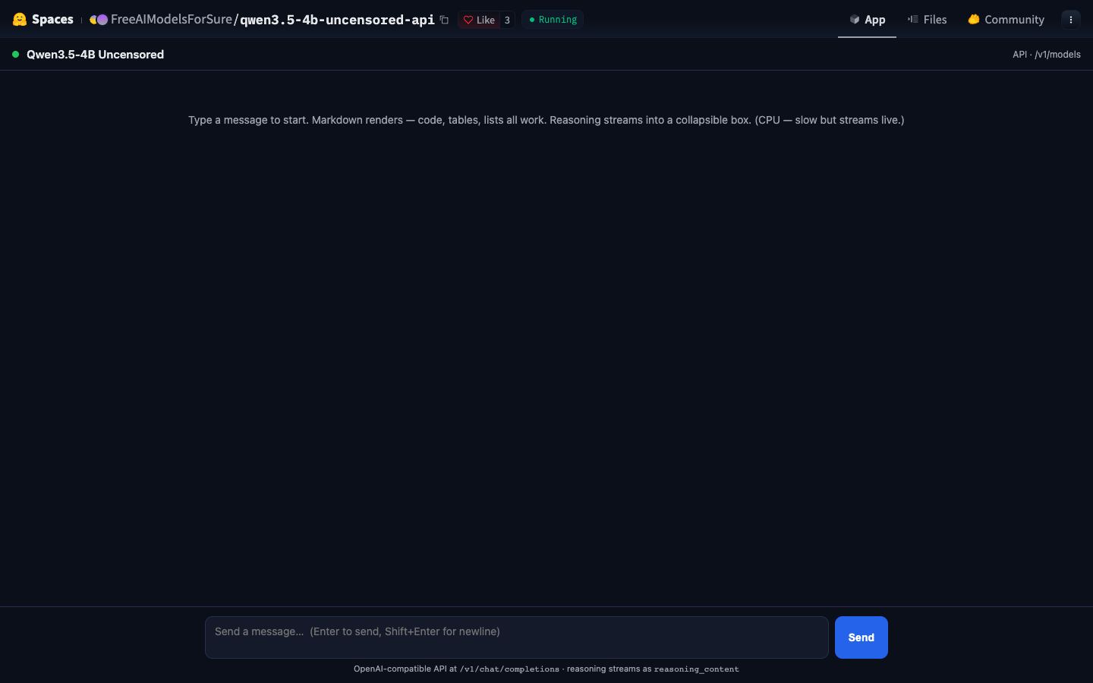Viewport: 1093px width, 683px height.
Task: Like this space
Action: click(x=479, y=20)
